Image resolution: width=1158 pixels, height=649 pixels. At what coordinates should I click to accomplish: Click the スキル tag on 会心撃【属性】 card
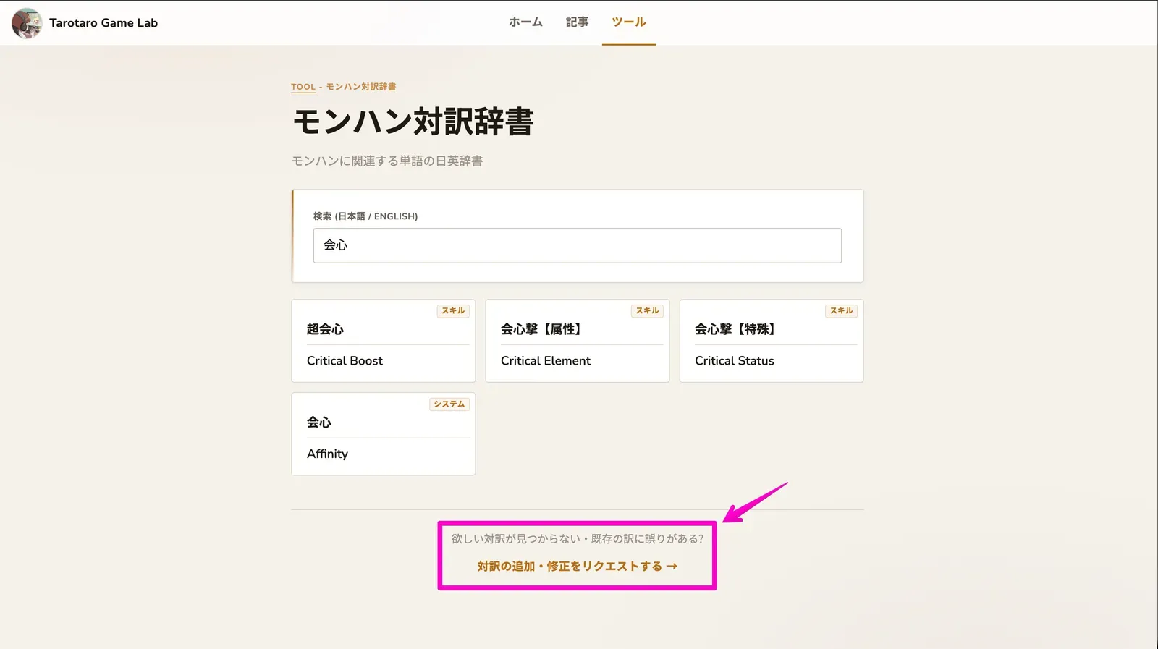[x=647, y=310]
